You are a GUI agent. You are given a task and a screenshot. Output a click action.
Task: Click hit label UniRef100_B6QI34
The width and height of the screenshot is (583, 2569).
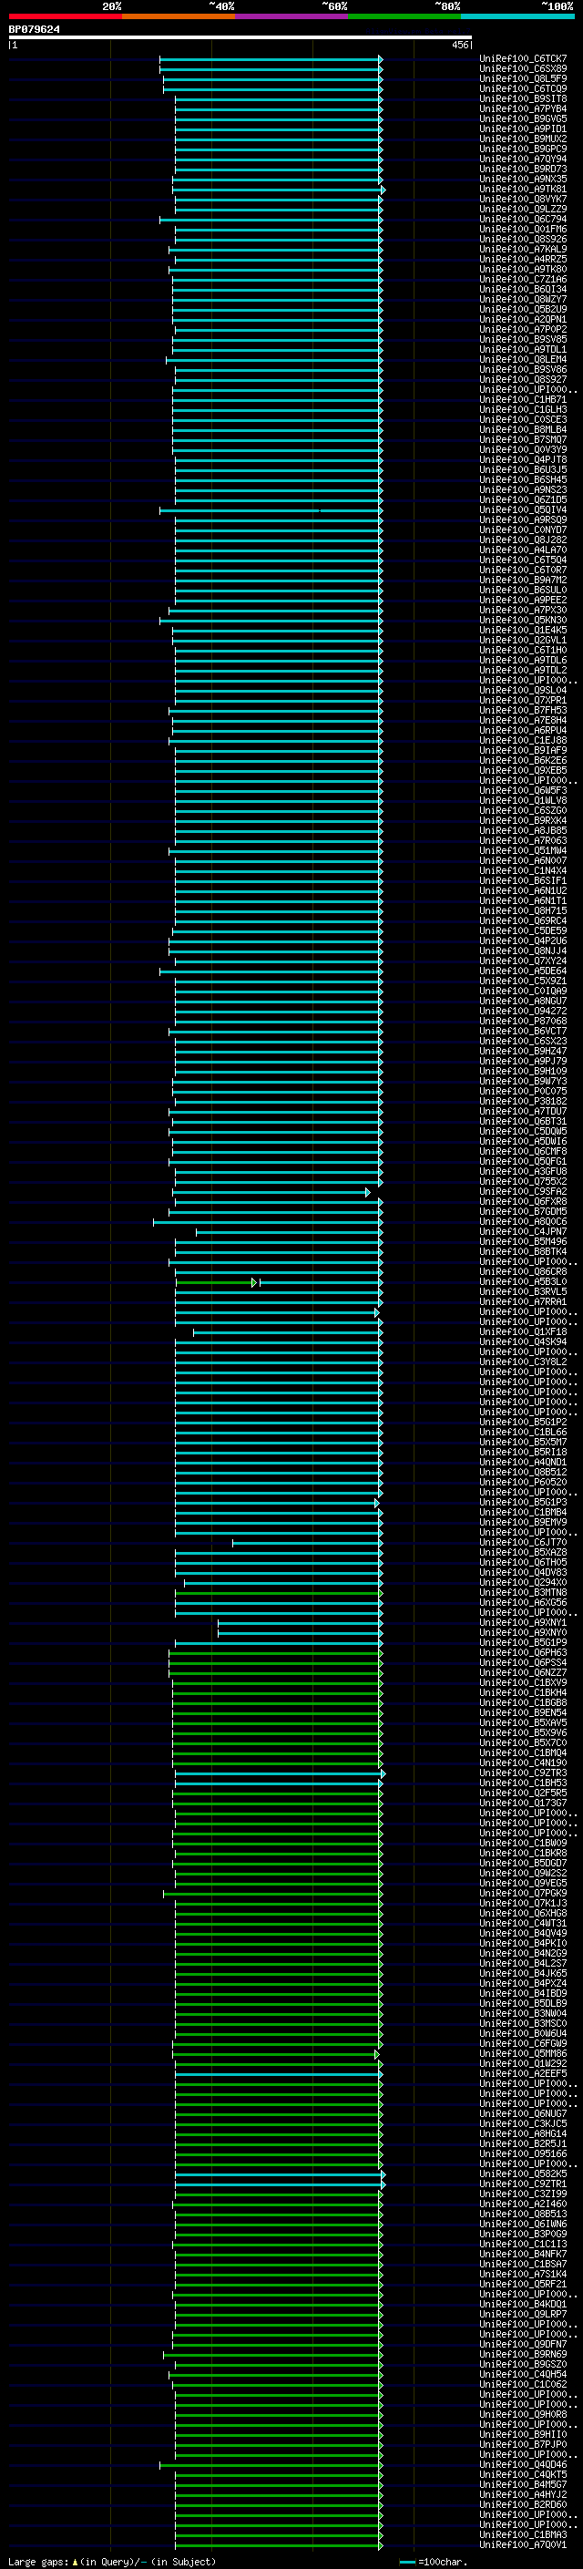coord(523,289)
